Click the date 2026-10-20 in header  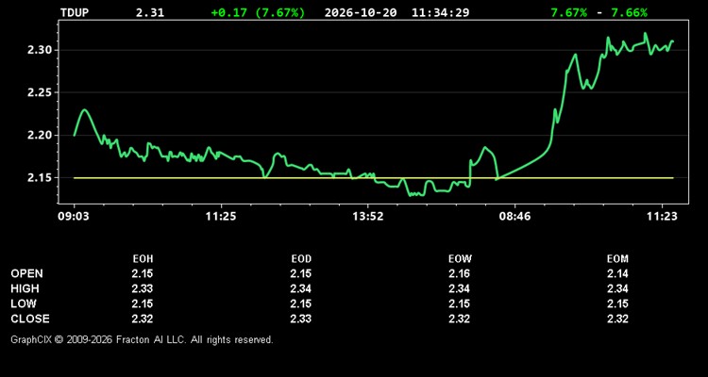[361, 12]
